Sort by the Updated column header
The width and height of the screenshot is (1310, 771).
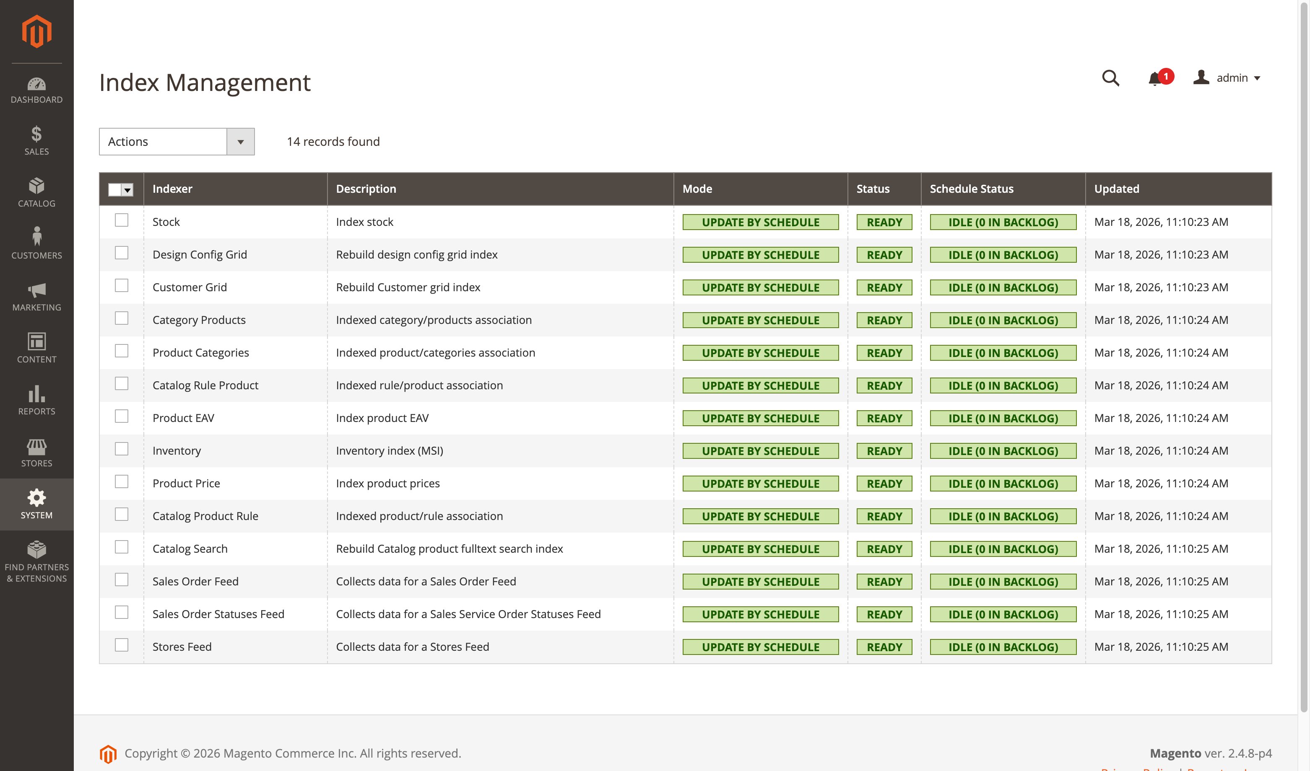tap(1116, 189)
